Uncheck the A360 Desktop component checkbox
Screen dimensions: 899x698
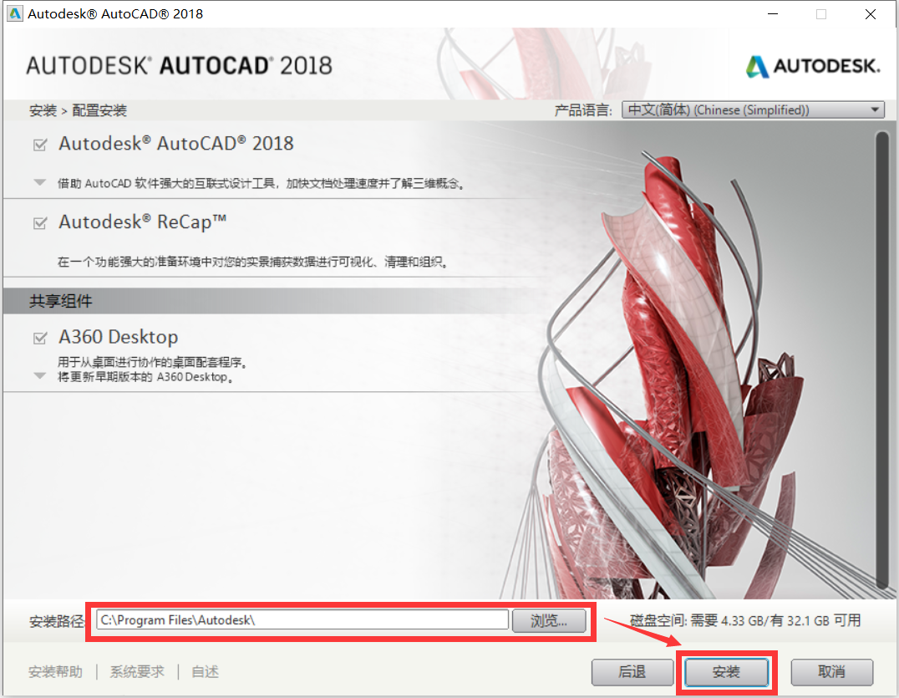click(40, 339)
